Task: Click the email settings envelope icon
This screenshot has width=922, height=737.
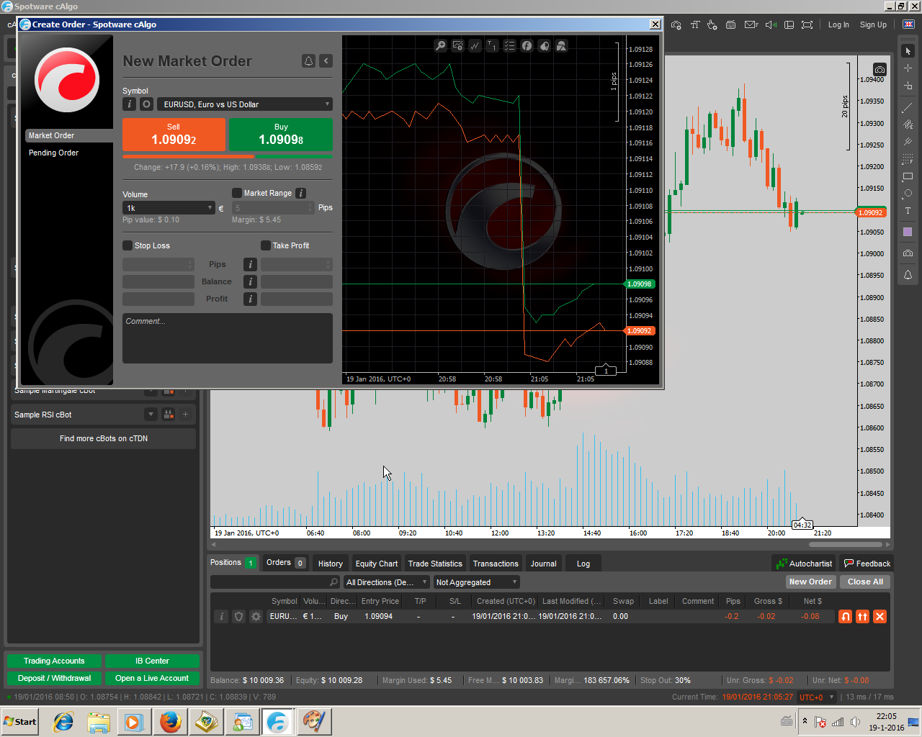Action: [751, 24]
